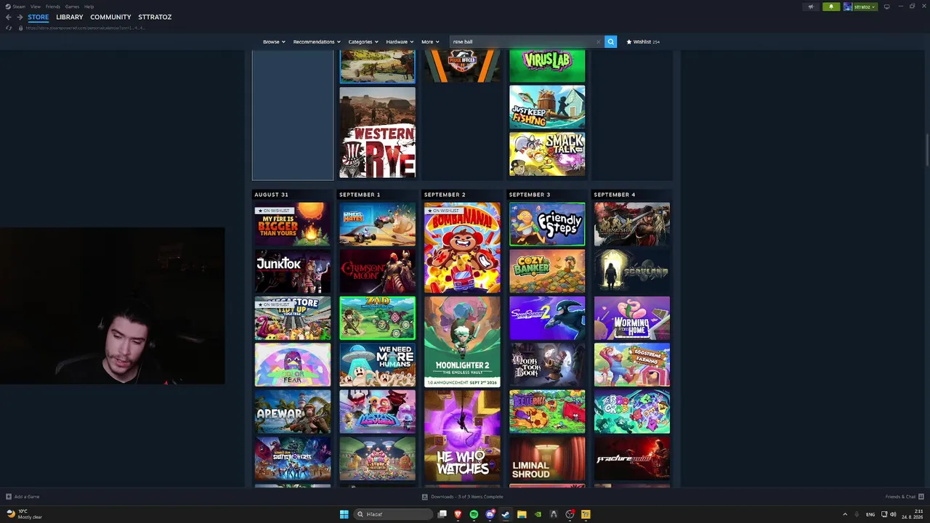Switch to Steam on the taskbar
This screenshot has height=523, width=930.
(506, 514)
